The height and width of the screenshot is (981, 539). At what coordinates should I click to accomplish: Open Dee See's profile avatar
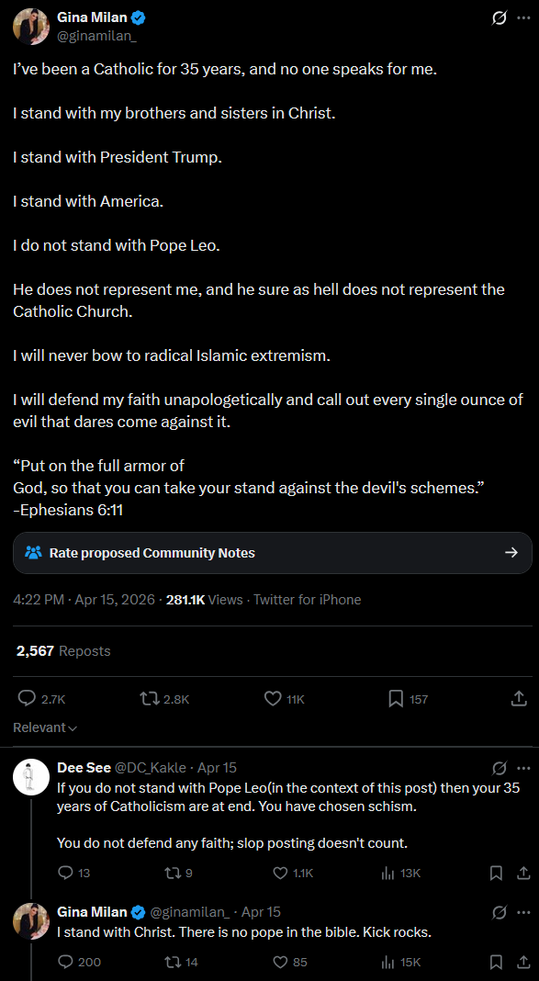(x=31, y=776)
